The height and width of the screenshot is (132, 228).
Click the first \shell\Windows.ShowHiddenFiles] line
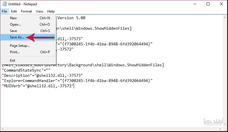(x=94, y=28)
